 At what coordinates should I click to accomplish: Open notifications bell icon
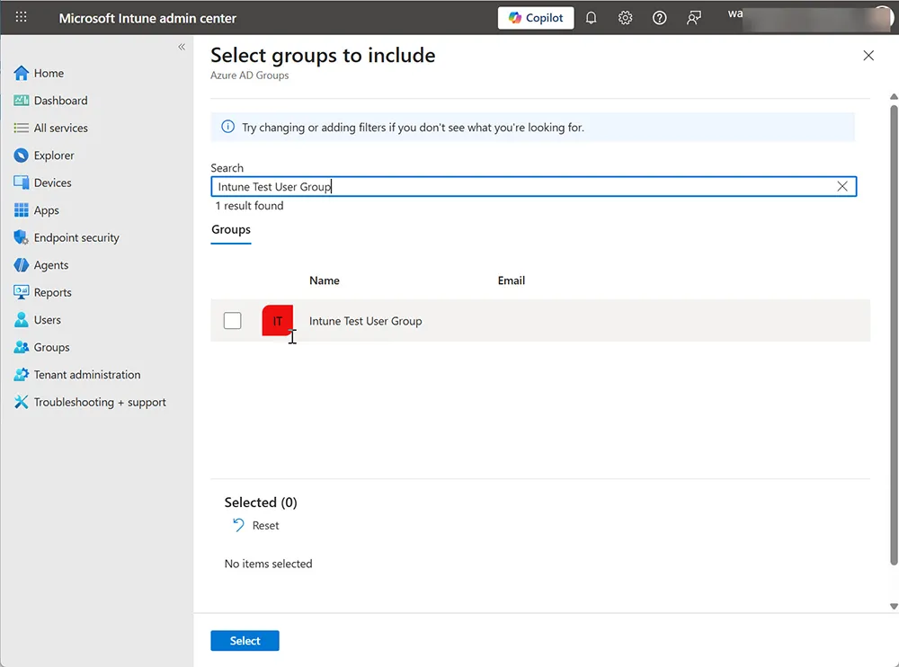[x=591, y=17]
